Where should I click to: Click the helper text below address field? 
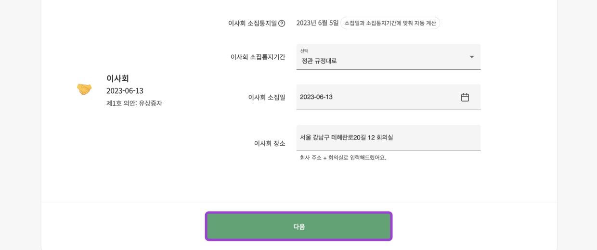343,157
